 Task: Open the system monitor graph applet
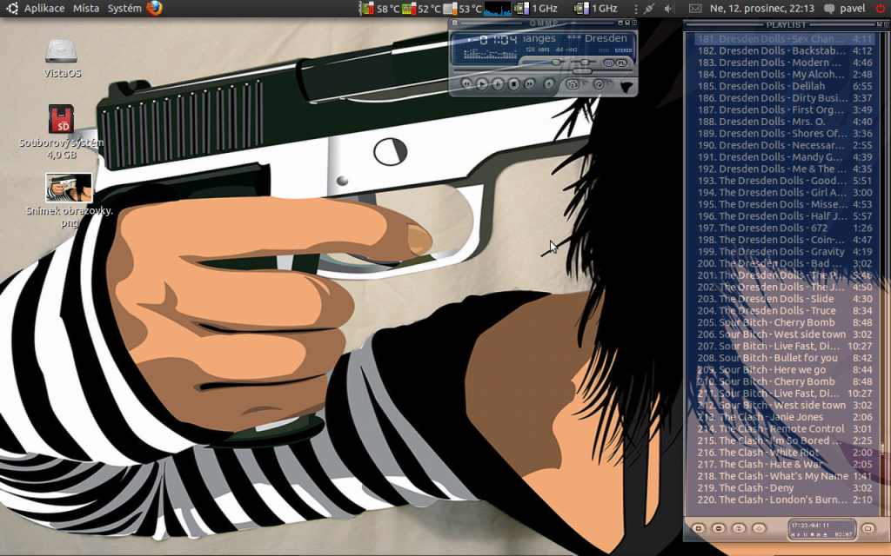pos(497,9)
